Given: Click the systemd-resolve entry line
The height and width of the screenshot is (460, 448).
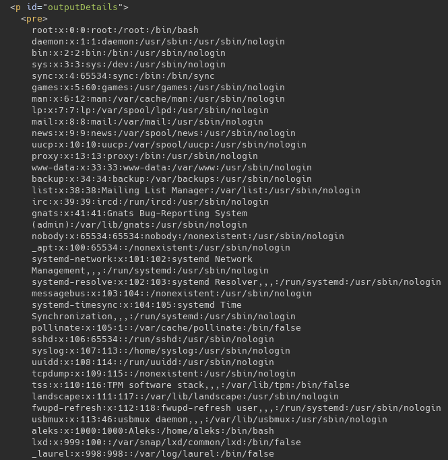Looking at the screenshot, I should [236, 282].
